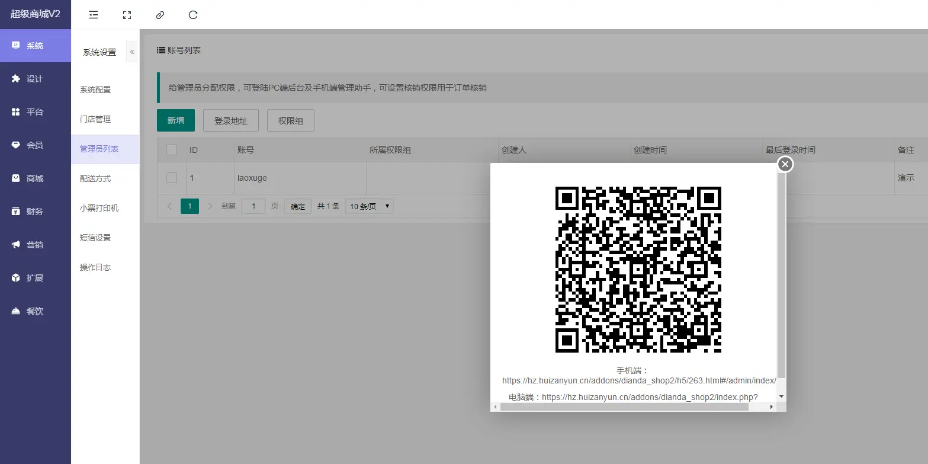The image size is (928, 464).
Task: Click the green 新增 button
Action: pyautogui.click(x=176, y=120)
